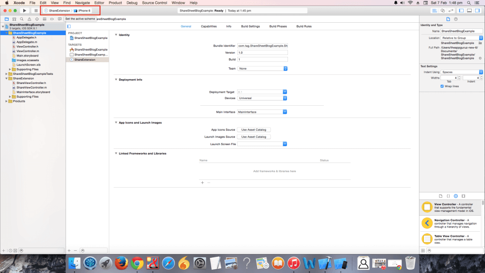This screenshot has width=485, height=273.
Task: Open the Capabilities tab
Action: (209, 27)
